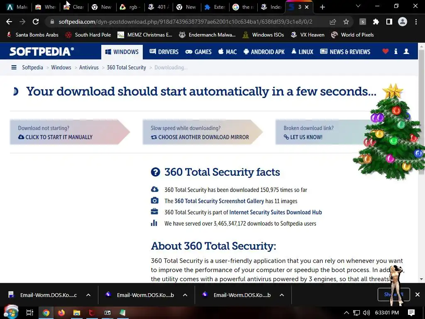This screenshot has height=319, width=425.
Task: Bookmark this page with the star
Action: coord(346,22)
